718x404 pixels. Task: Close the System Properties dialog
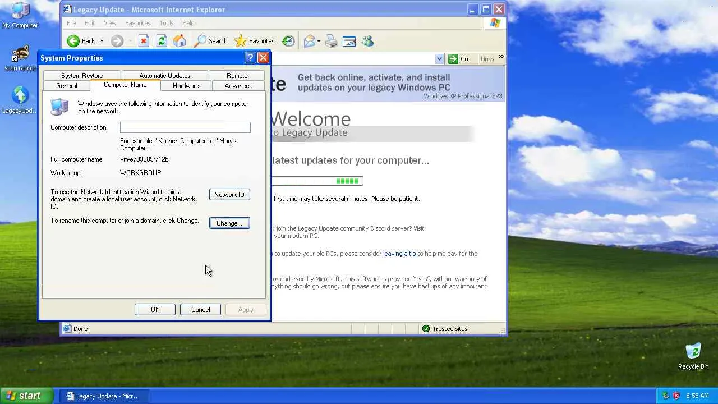pos(263,58)
